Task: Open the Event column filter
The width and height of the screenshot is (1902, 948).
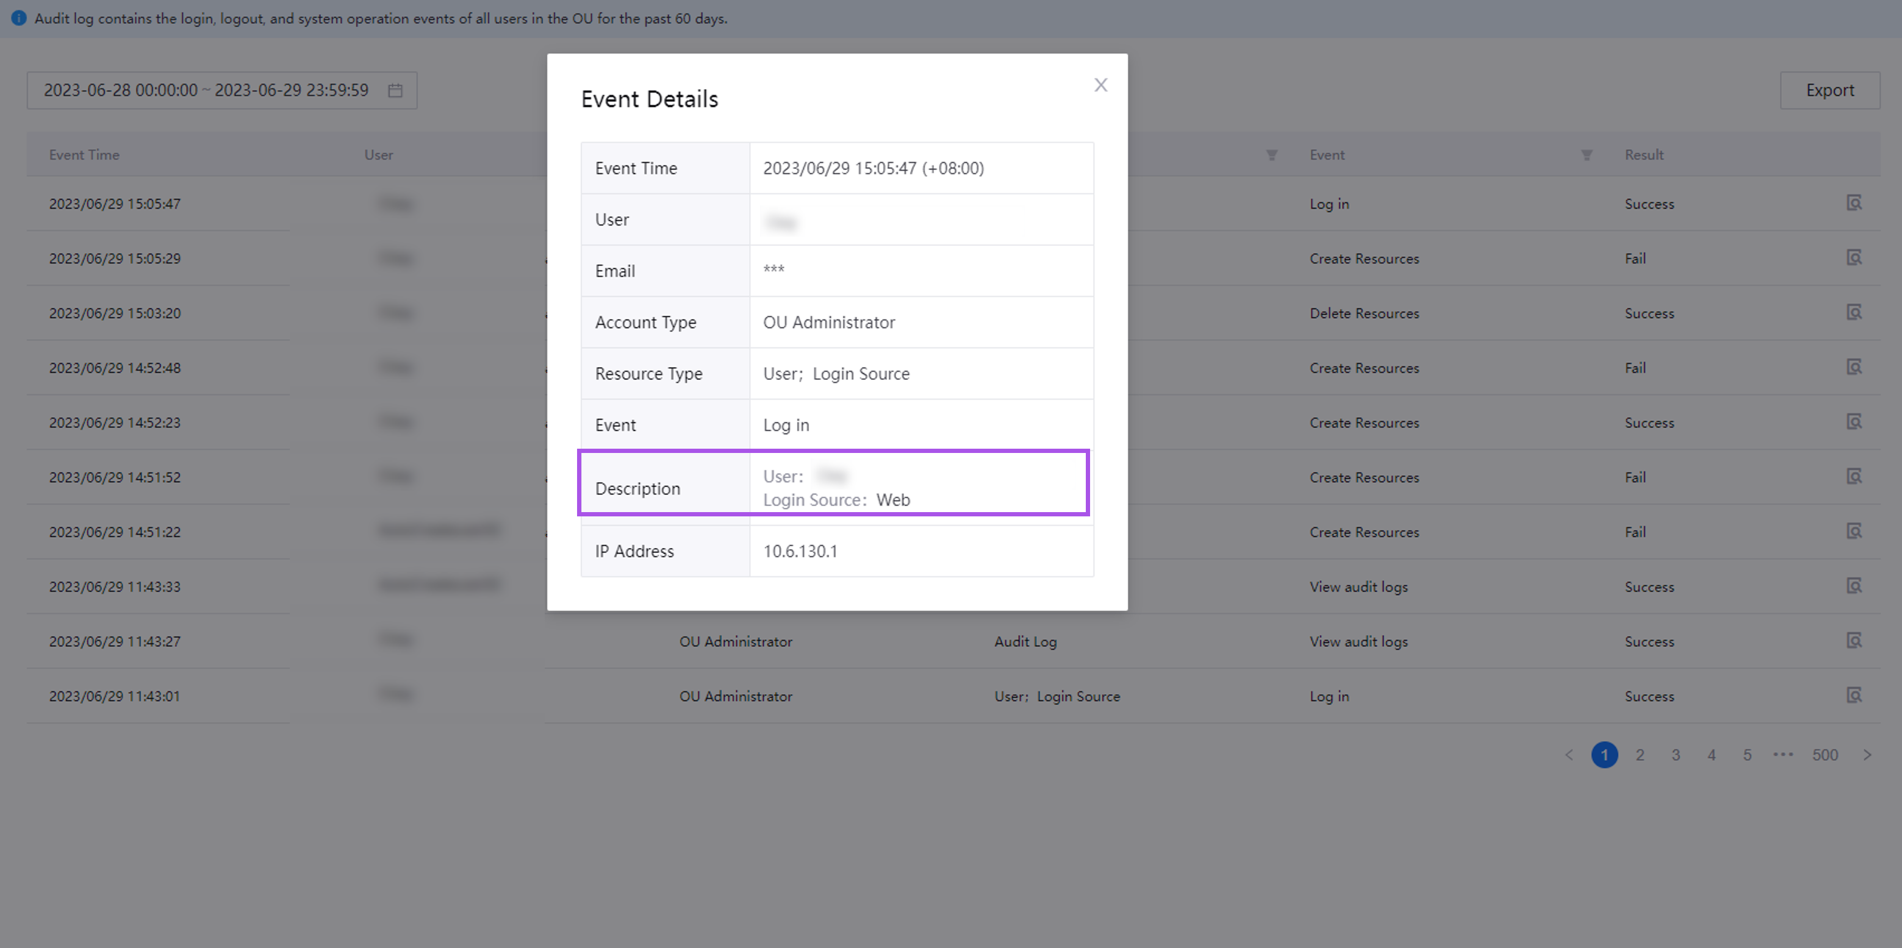Action: tap(1586, 155)
